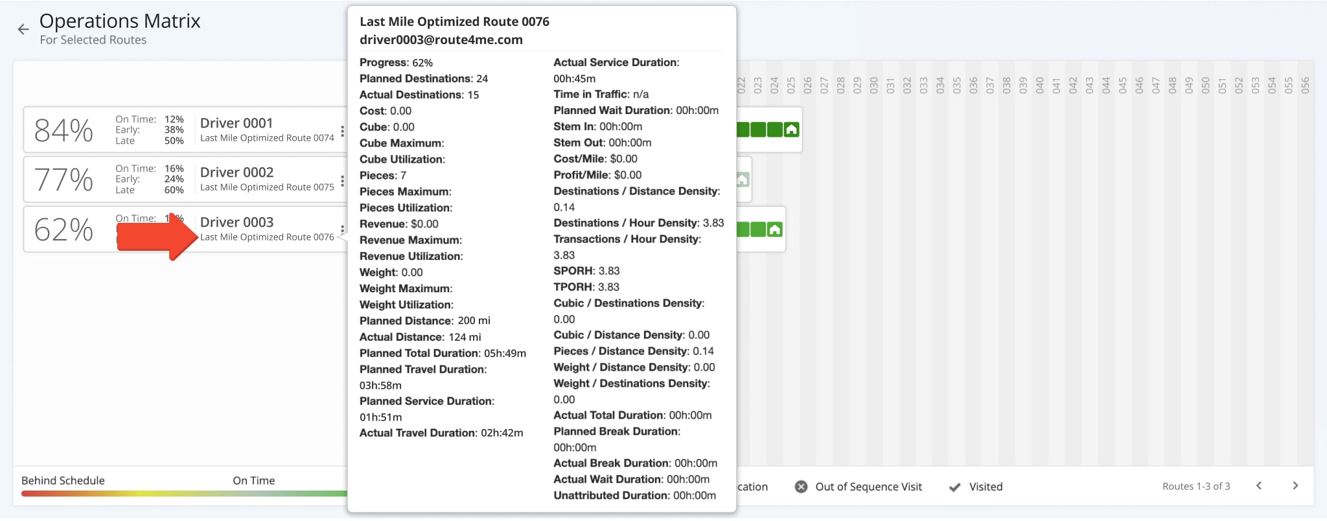Click the Behind Schedule color gradient bar
This screenshot has height=521, width=1327.
[97, 494]
